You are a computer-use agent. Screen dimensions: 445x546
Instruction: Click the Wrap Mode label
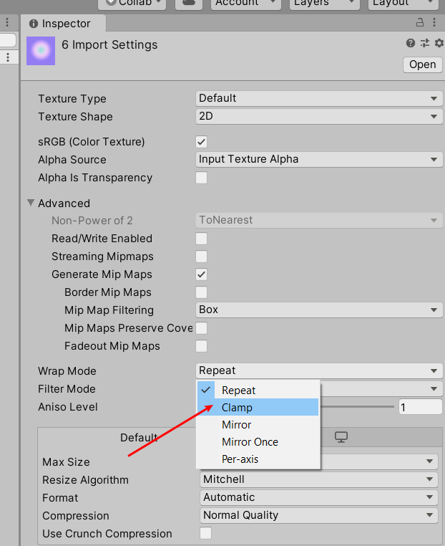point(67,371)
